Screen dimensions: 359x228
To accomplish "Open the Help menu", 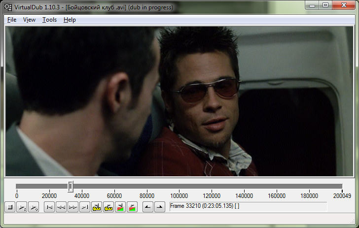I will [70, 20].
